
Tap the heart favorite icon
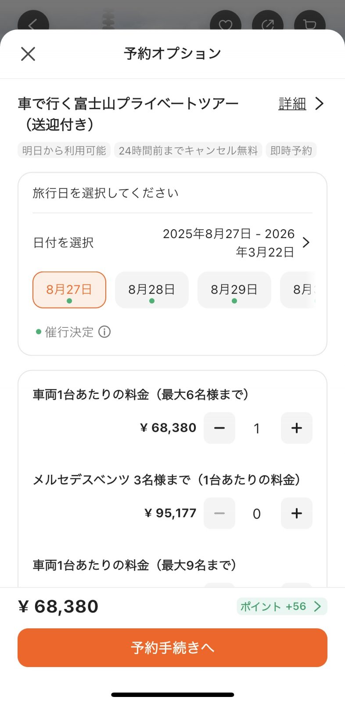coord(226,23)
